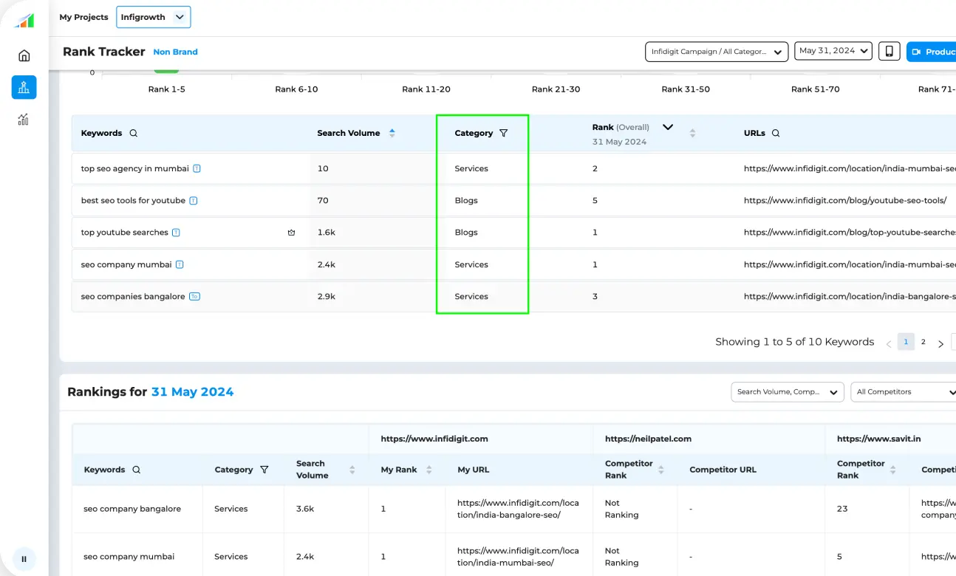
Task: Click info icon next to best seo tools for youtube
Action: pyautogui.click(x=194, y=201)
